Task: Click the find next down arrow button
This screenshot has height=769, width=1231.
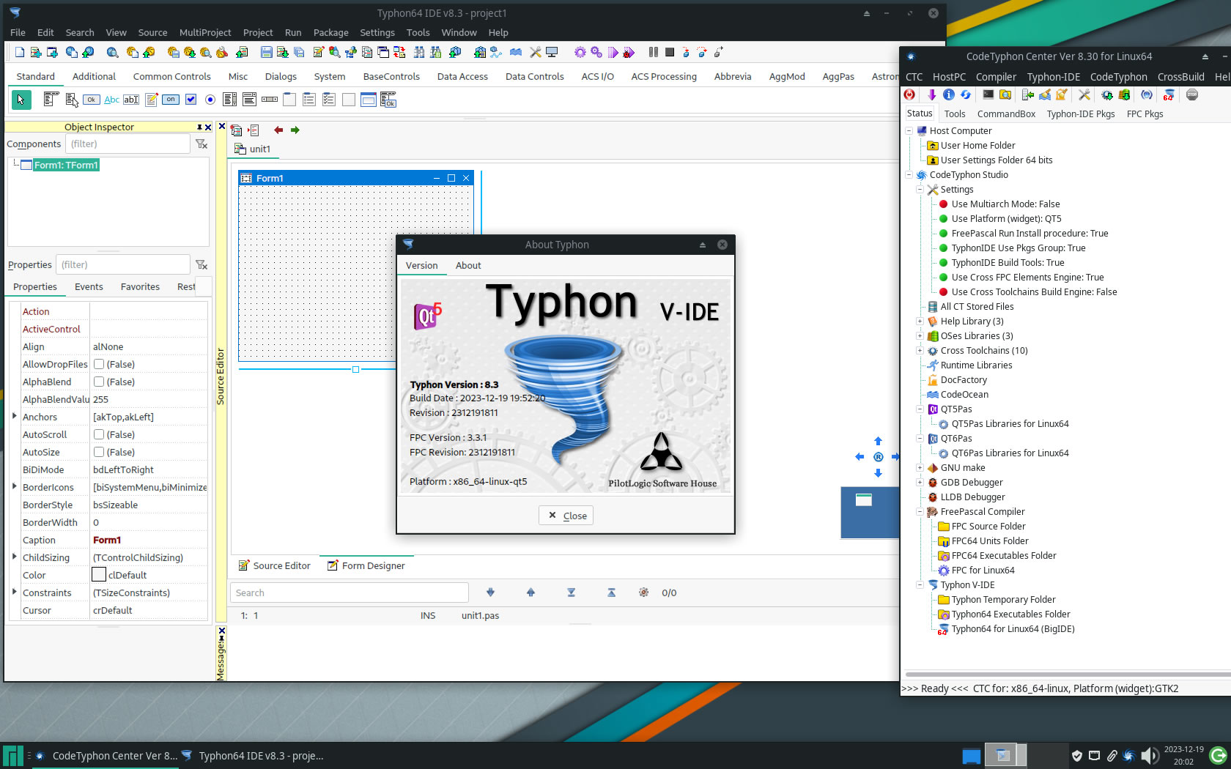Action: [490, 592]
